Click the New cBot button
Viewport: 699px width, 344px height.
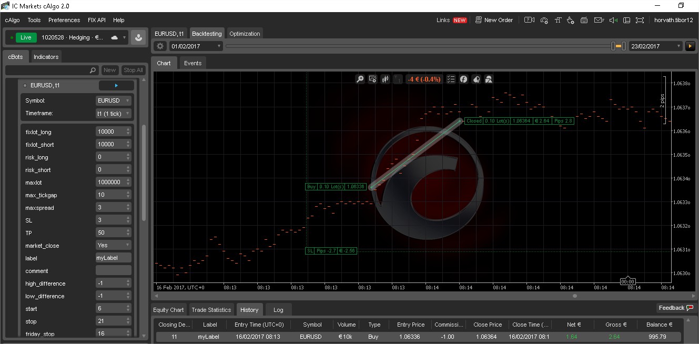click(x=109, y=70)
